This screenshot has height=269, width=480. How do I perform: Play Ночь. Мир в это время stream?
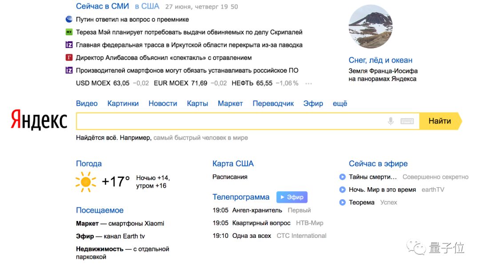pyautogui.click(x=342, y=190)
